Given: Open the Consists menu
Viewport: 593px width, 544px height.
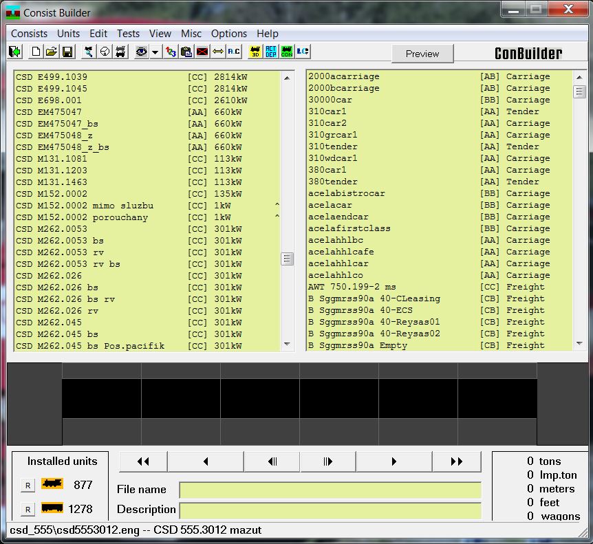Looking at the screenshot, I should pyautogui.click(x=30, y=33).
